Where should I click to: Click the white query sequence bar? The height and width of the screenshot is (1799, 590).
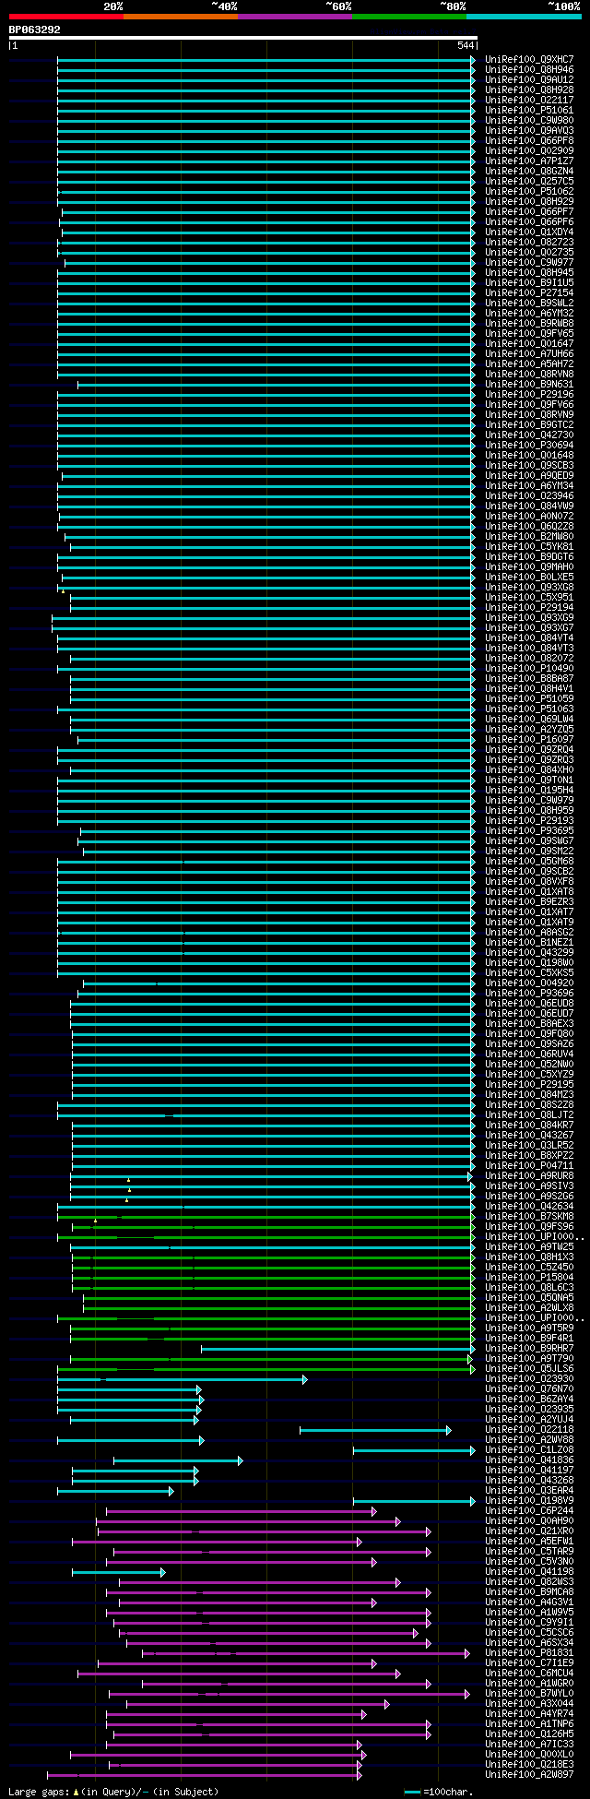pos(243,38)
